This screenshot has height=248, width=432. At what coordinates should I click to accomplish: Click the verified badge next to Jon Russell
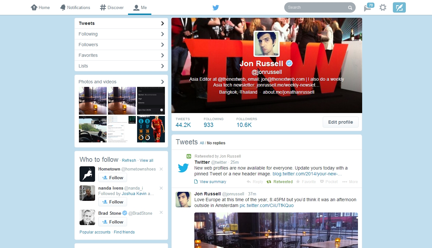(289, 63)
